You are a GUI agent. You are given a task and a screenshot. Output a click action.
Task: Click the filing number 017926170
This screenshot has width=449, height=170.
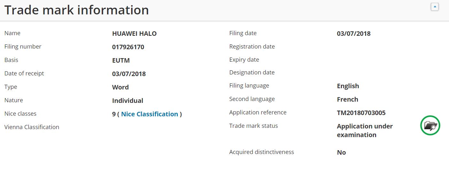(x=128, y=47)
